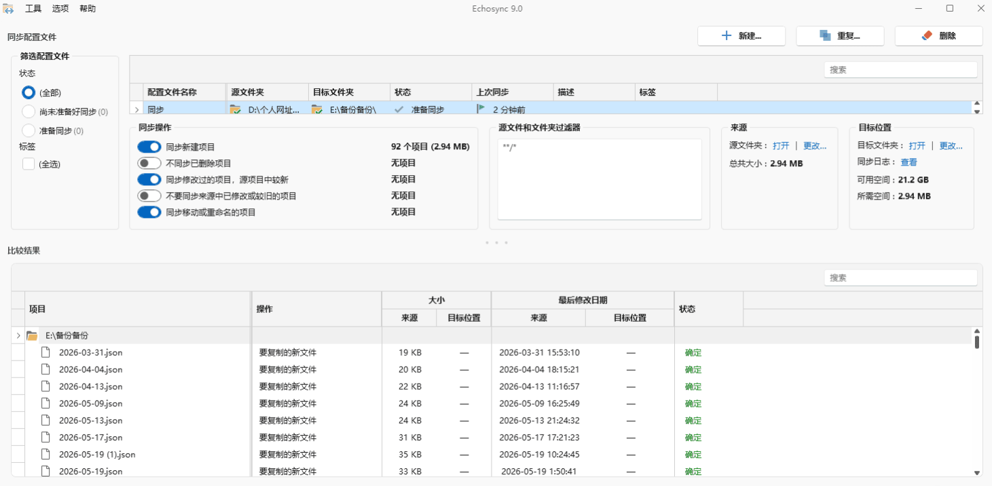Screen dimensions: 992x486
Task: Click file icon of 2026-05-17.json
Action: (x=45, y=437)
